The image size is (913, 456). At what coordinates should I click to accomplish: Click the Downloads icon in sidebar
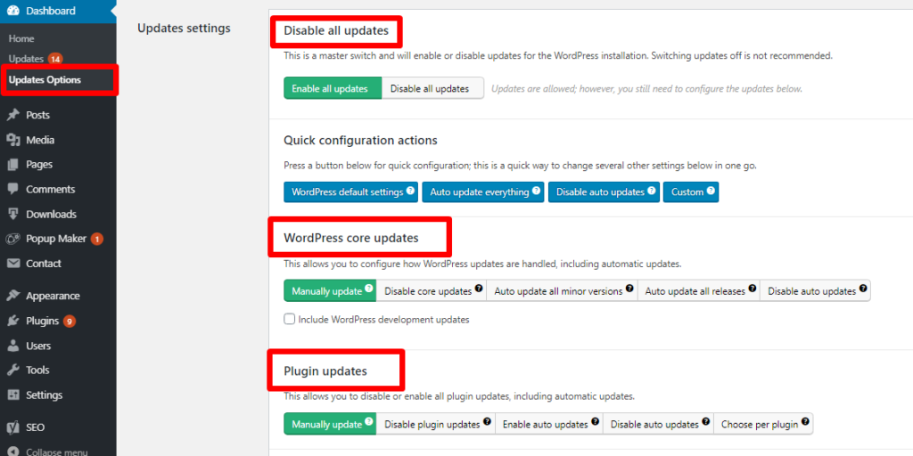[x=13, y=214]
